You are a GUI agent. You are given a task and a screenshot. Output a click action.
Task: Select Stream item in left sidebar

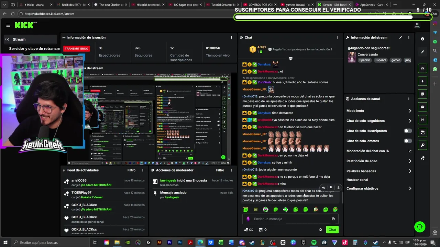30,39
